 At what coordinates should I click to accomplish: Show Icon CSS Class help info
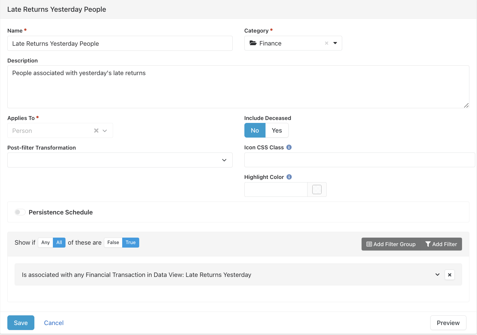pos(289,147)
